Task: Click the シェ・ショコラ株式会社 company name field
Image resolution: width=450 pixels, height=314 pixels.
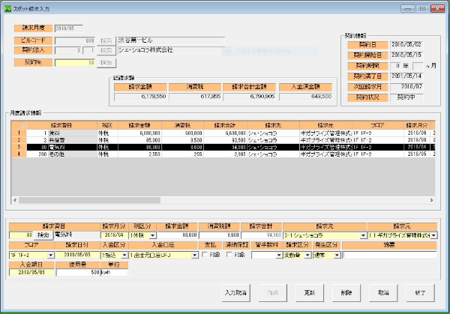Action: tap(171, 50)
